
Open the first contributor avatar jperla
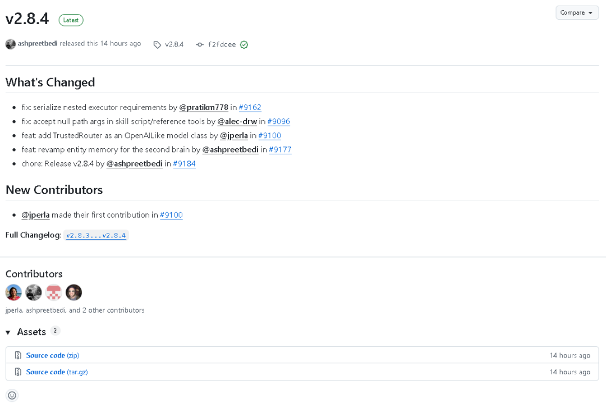pyautogui.click(x=13, y=292)
